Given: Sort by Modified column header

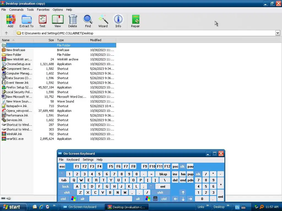Looking at the screenshot, I should click(102, 40).
